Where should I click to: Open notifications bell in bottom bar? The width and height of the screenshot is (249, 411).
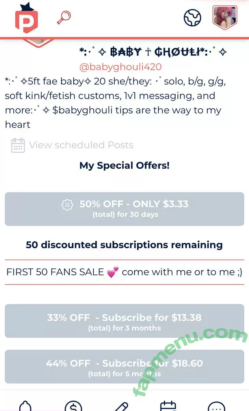click(25, 406)
